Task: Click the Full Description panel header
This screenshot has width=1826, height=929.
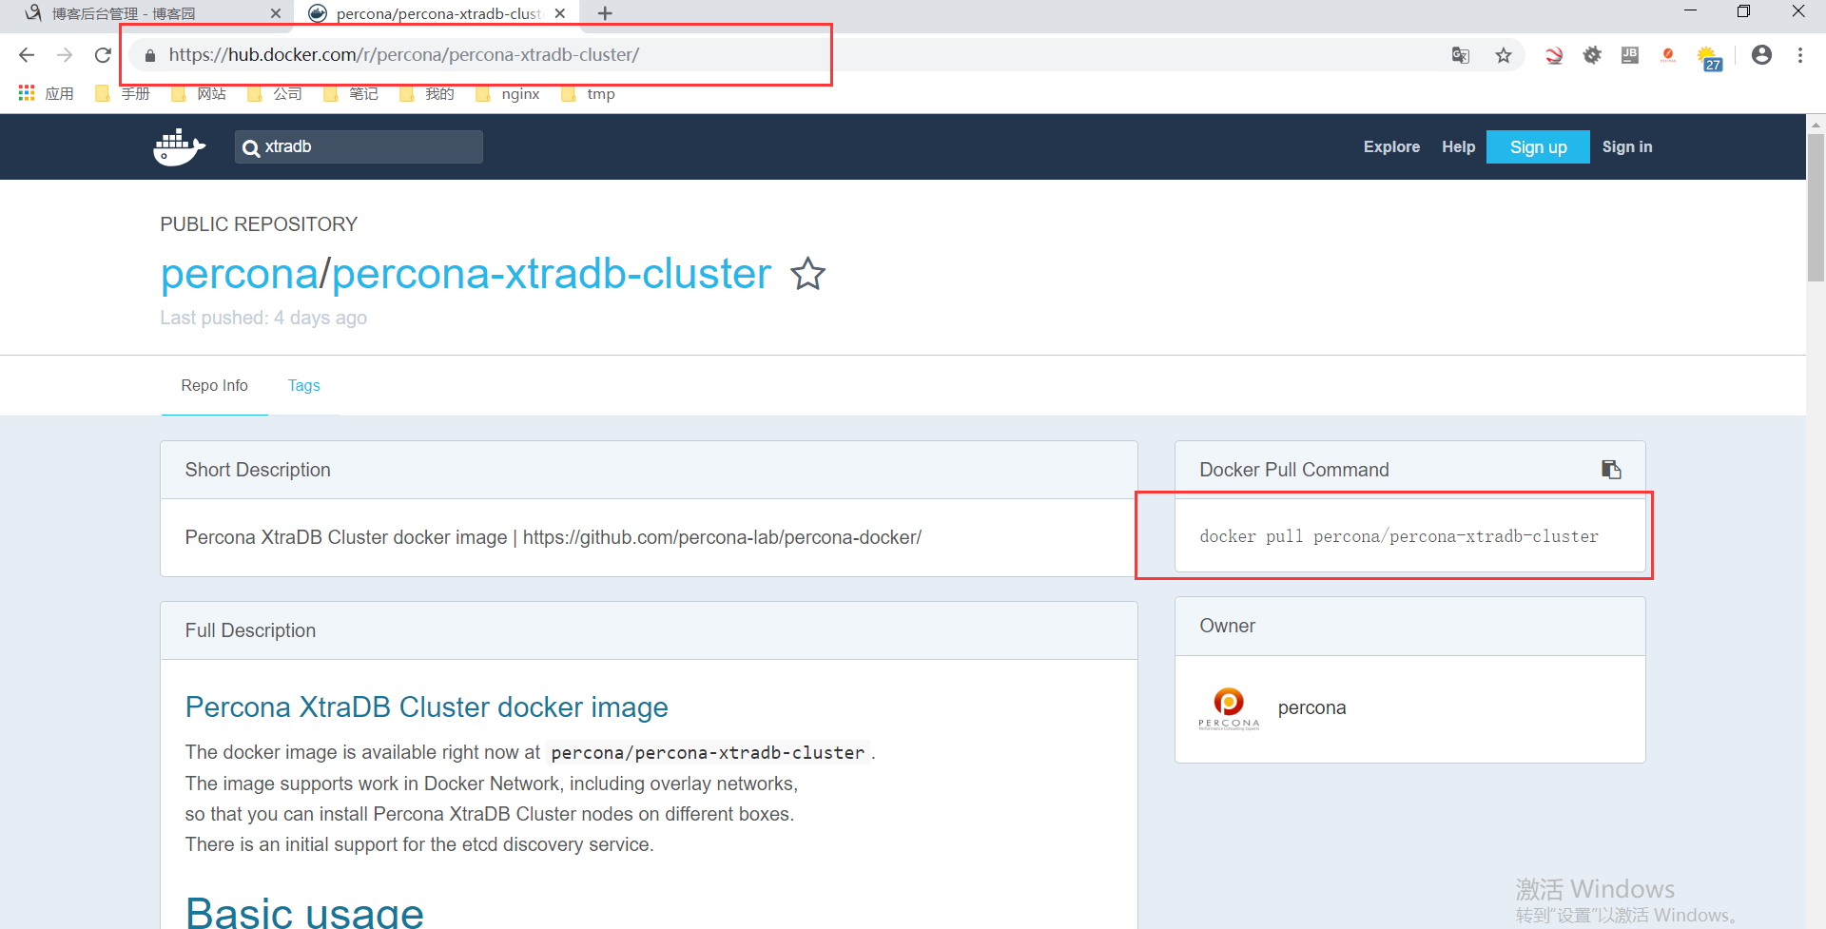Action: tap(649, 630)
